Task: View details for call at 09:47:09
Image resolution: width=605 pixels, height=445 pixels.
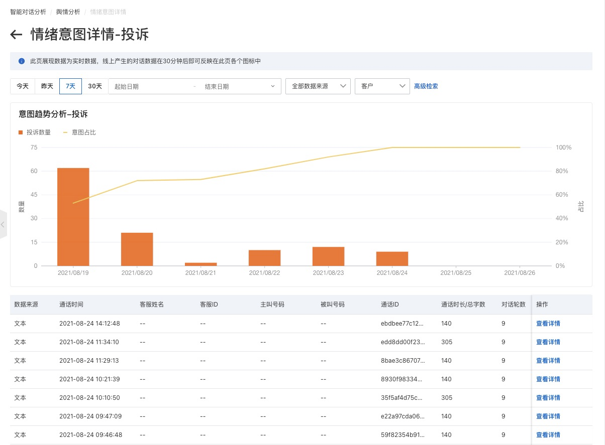Action: click(x=548, y=416)
